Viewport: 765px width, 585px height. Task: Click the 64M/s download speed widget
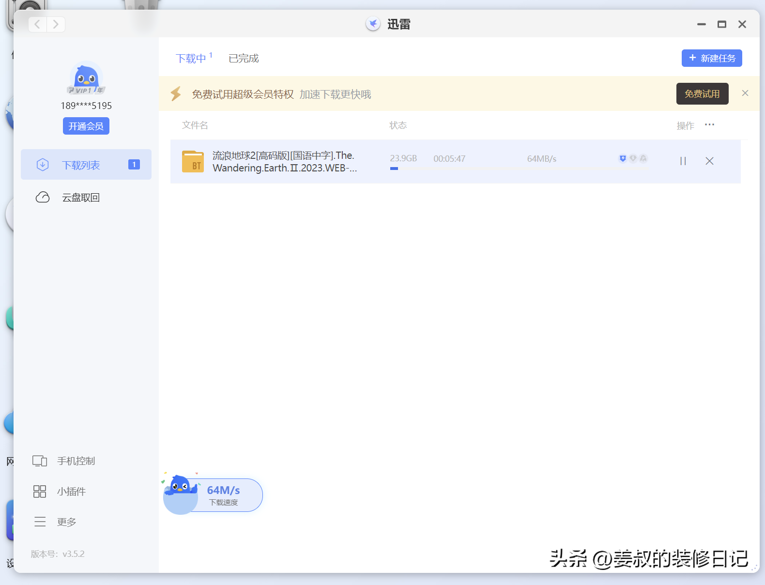(223, 495)
